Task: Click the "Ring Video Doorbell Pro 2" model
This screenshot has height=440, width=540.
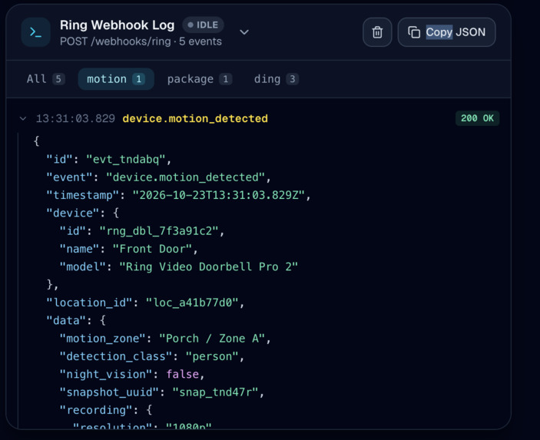Action: coord(208,266)
